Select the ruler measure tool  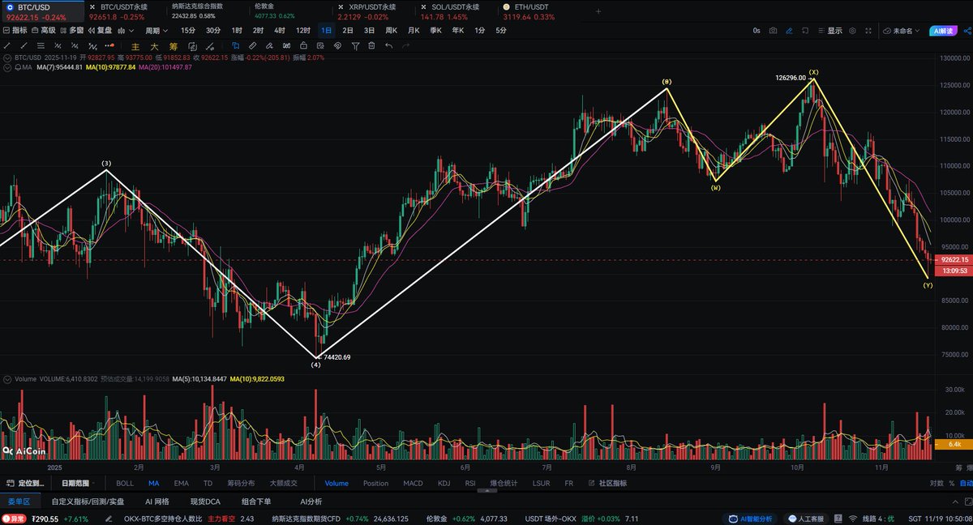tap(253, 45)
